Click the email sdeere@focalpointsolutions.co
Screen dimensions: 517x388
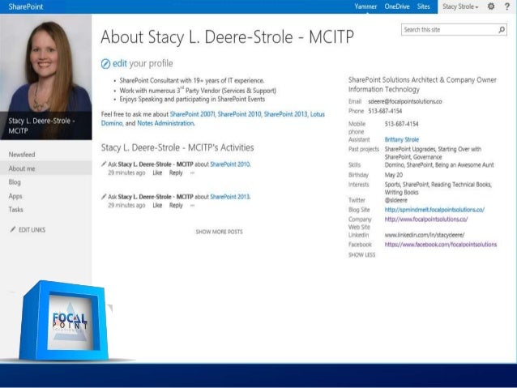(x=405, y=101)
